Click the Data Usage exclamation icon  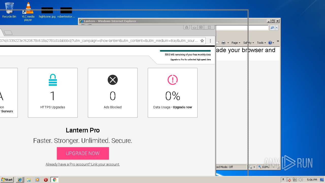pyautogui.click(x=173, y=80)
